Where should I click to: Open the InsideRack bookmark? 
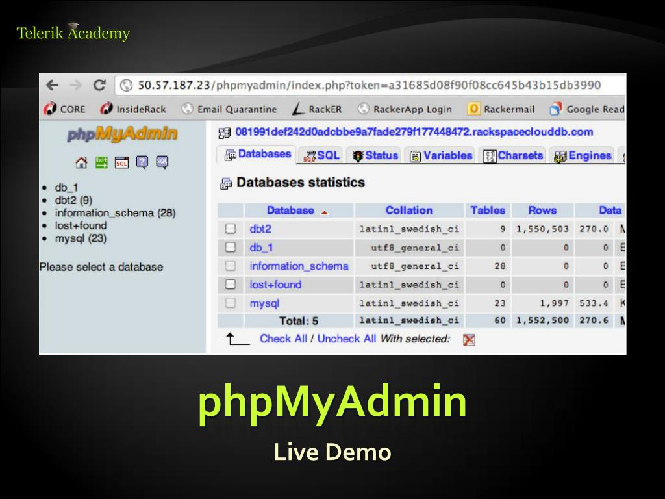click(132, 109)
